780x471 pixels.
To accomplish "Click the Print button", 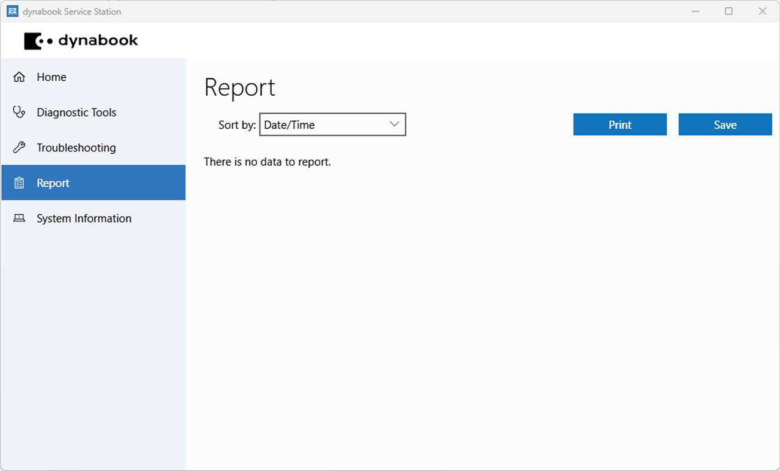I will [x=620, y=124].
